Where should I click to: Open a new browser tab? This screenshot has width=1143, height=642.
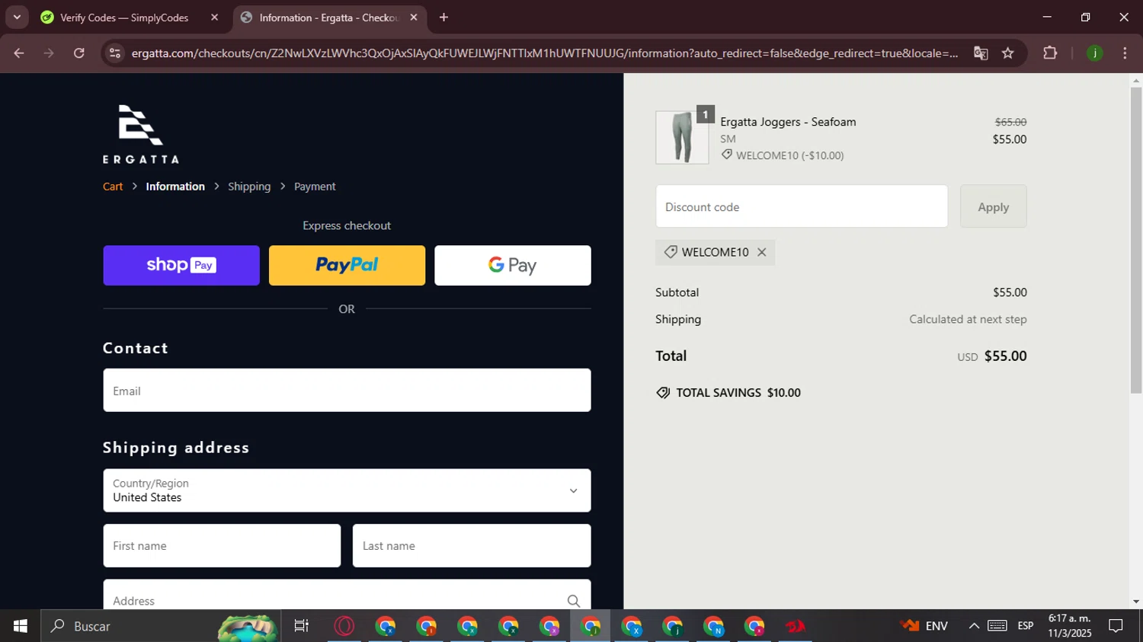(x=443, y=18)
